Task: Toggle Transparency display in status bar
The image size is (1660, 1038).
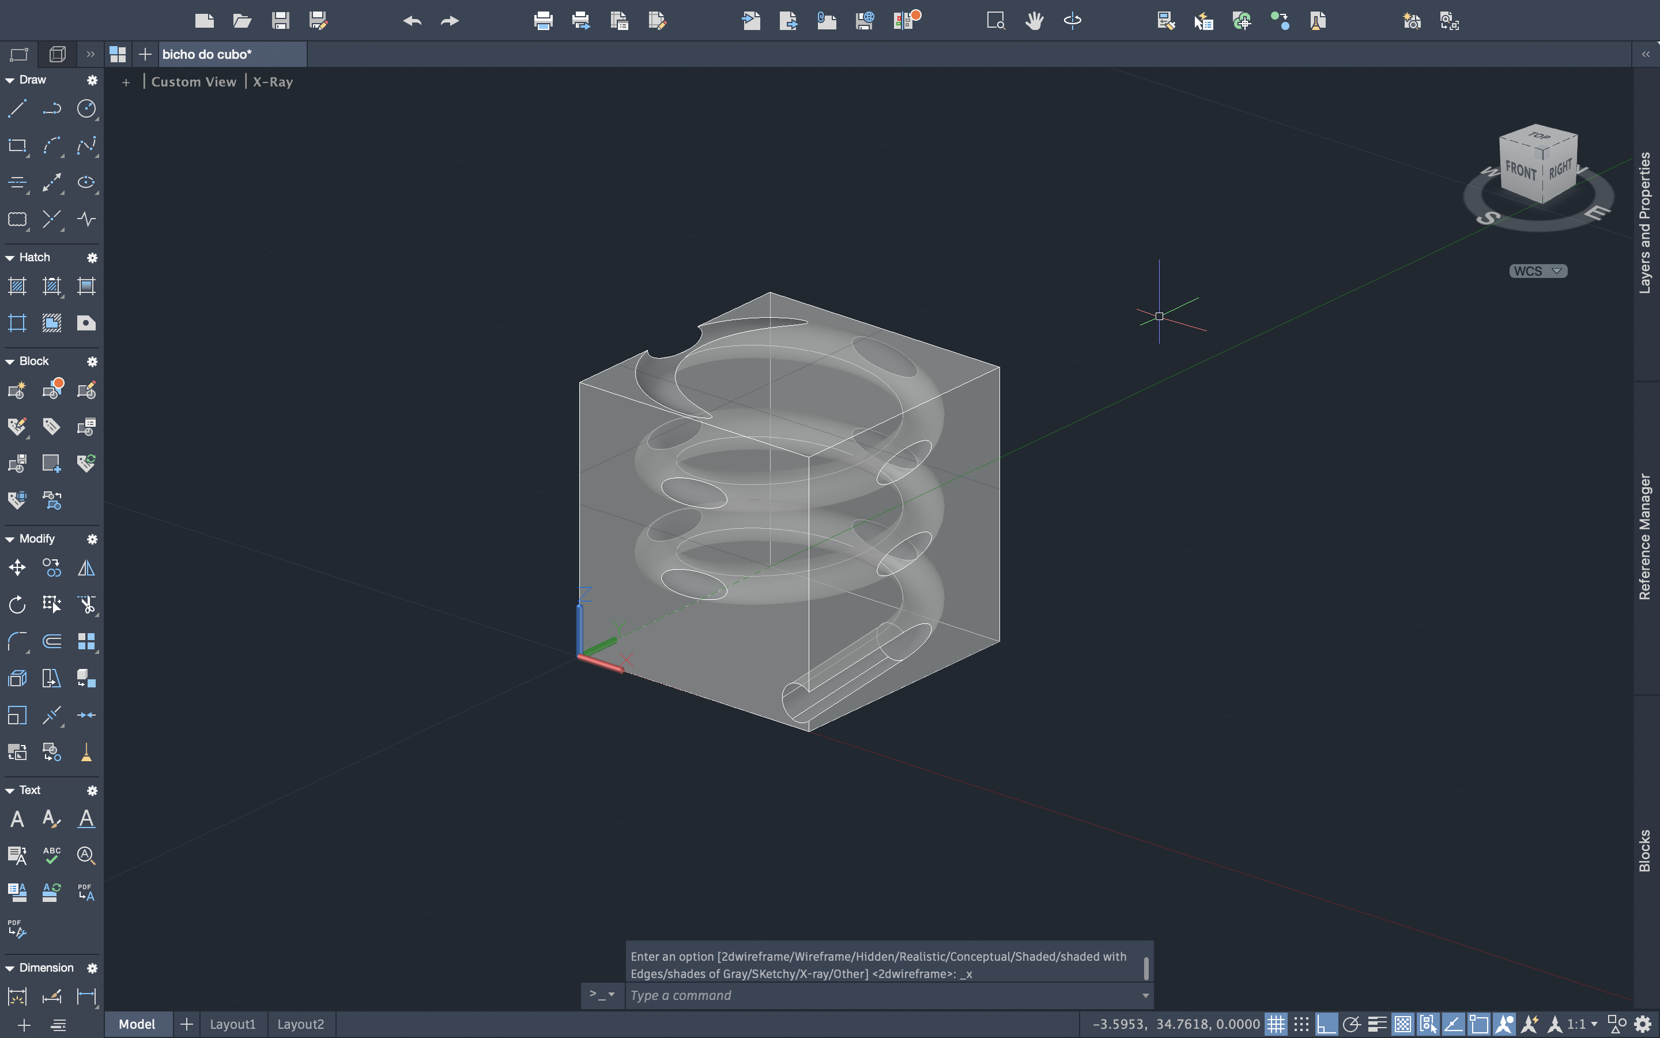Action: coord(1403,1024)
